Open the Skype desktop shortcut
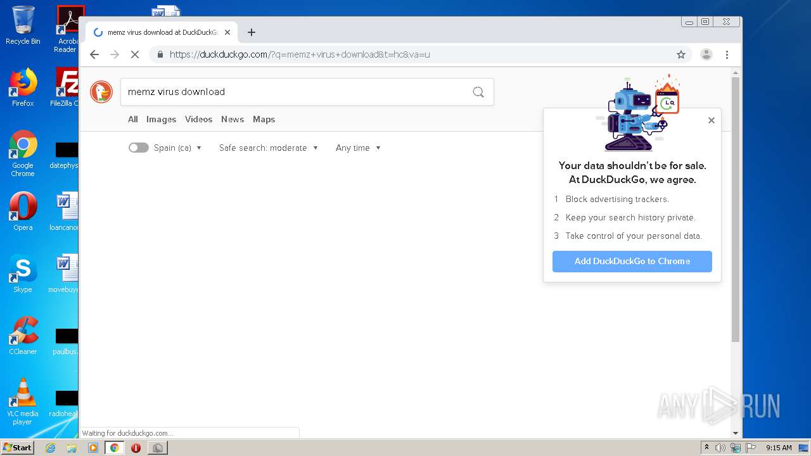 click(x=23, y=274)
